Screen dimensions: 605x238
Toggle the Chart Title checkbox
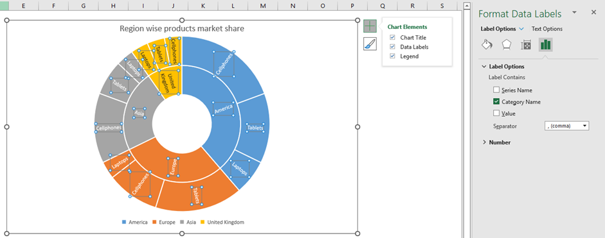pos(392,37)
